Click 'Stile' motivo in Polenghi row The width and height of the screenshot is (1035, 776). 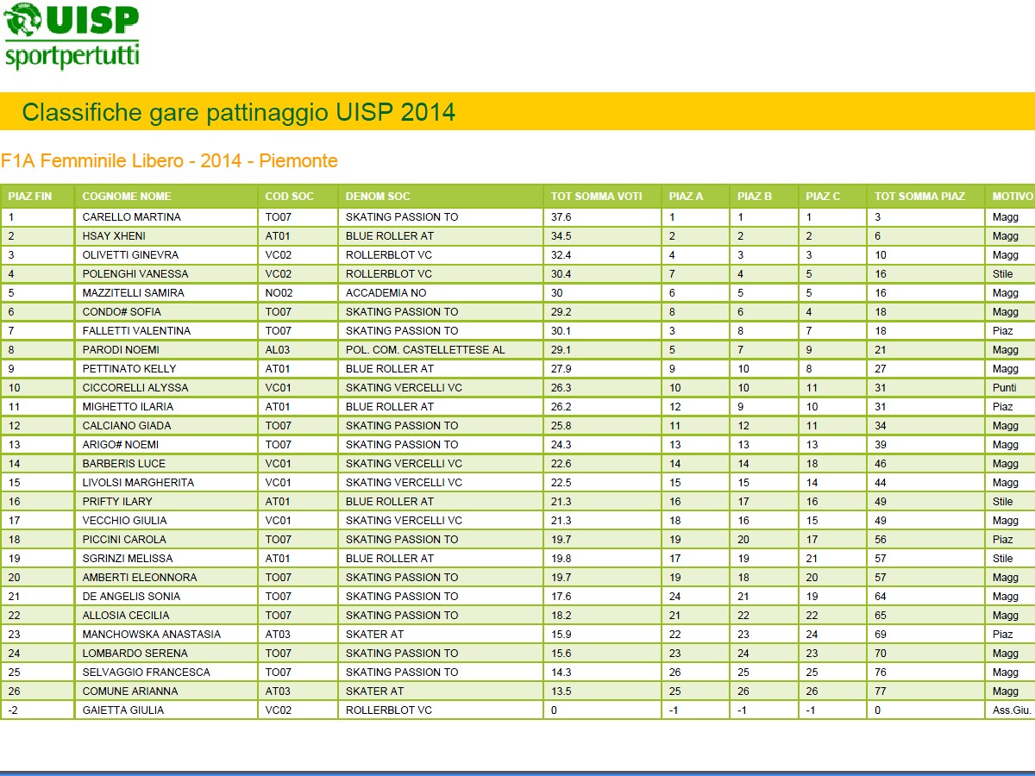1002,274
